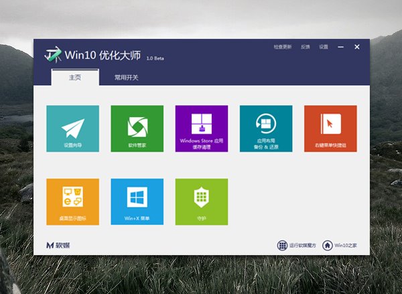Switch to the 主页 tab
The width and height of the screenshot is (402, 294).
coord(75,78)
